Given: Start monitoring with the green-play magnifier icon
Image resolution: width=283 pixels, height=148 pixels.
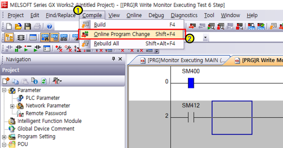Looking at the screenshot, I should coord(211,27).
